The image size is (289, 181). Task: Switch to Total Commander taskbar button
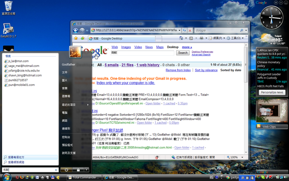tap(84, 177)
